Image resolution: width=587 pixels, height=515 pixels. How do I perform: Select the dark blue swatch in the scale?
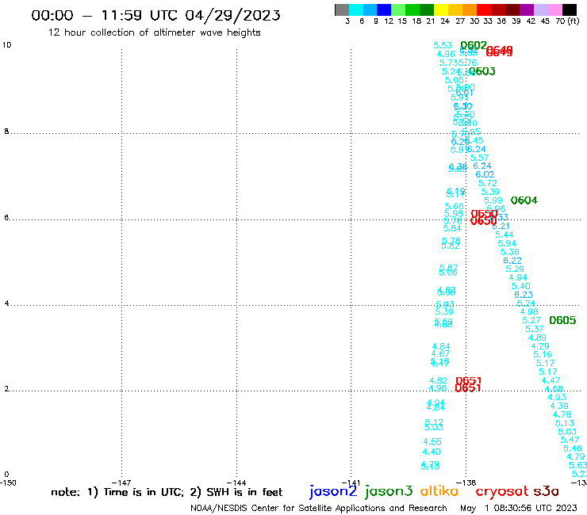pos(384,10)
